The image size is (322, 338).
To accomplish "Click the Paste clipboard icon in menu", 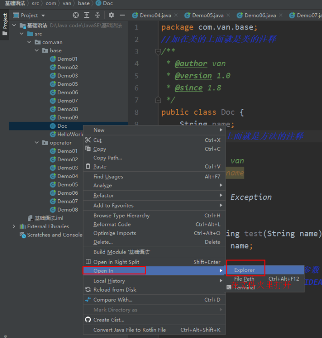I will point(88,166).
